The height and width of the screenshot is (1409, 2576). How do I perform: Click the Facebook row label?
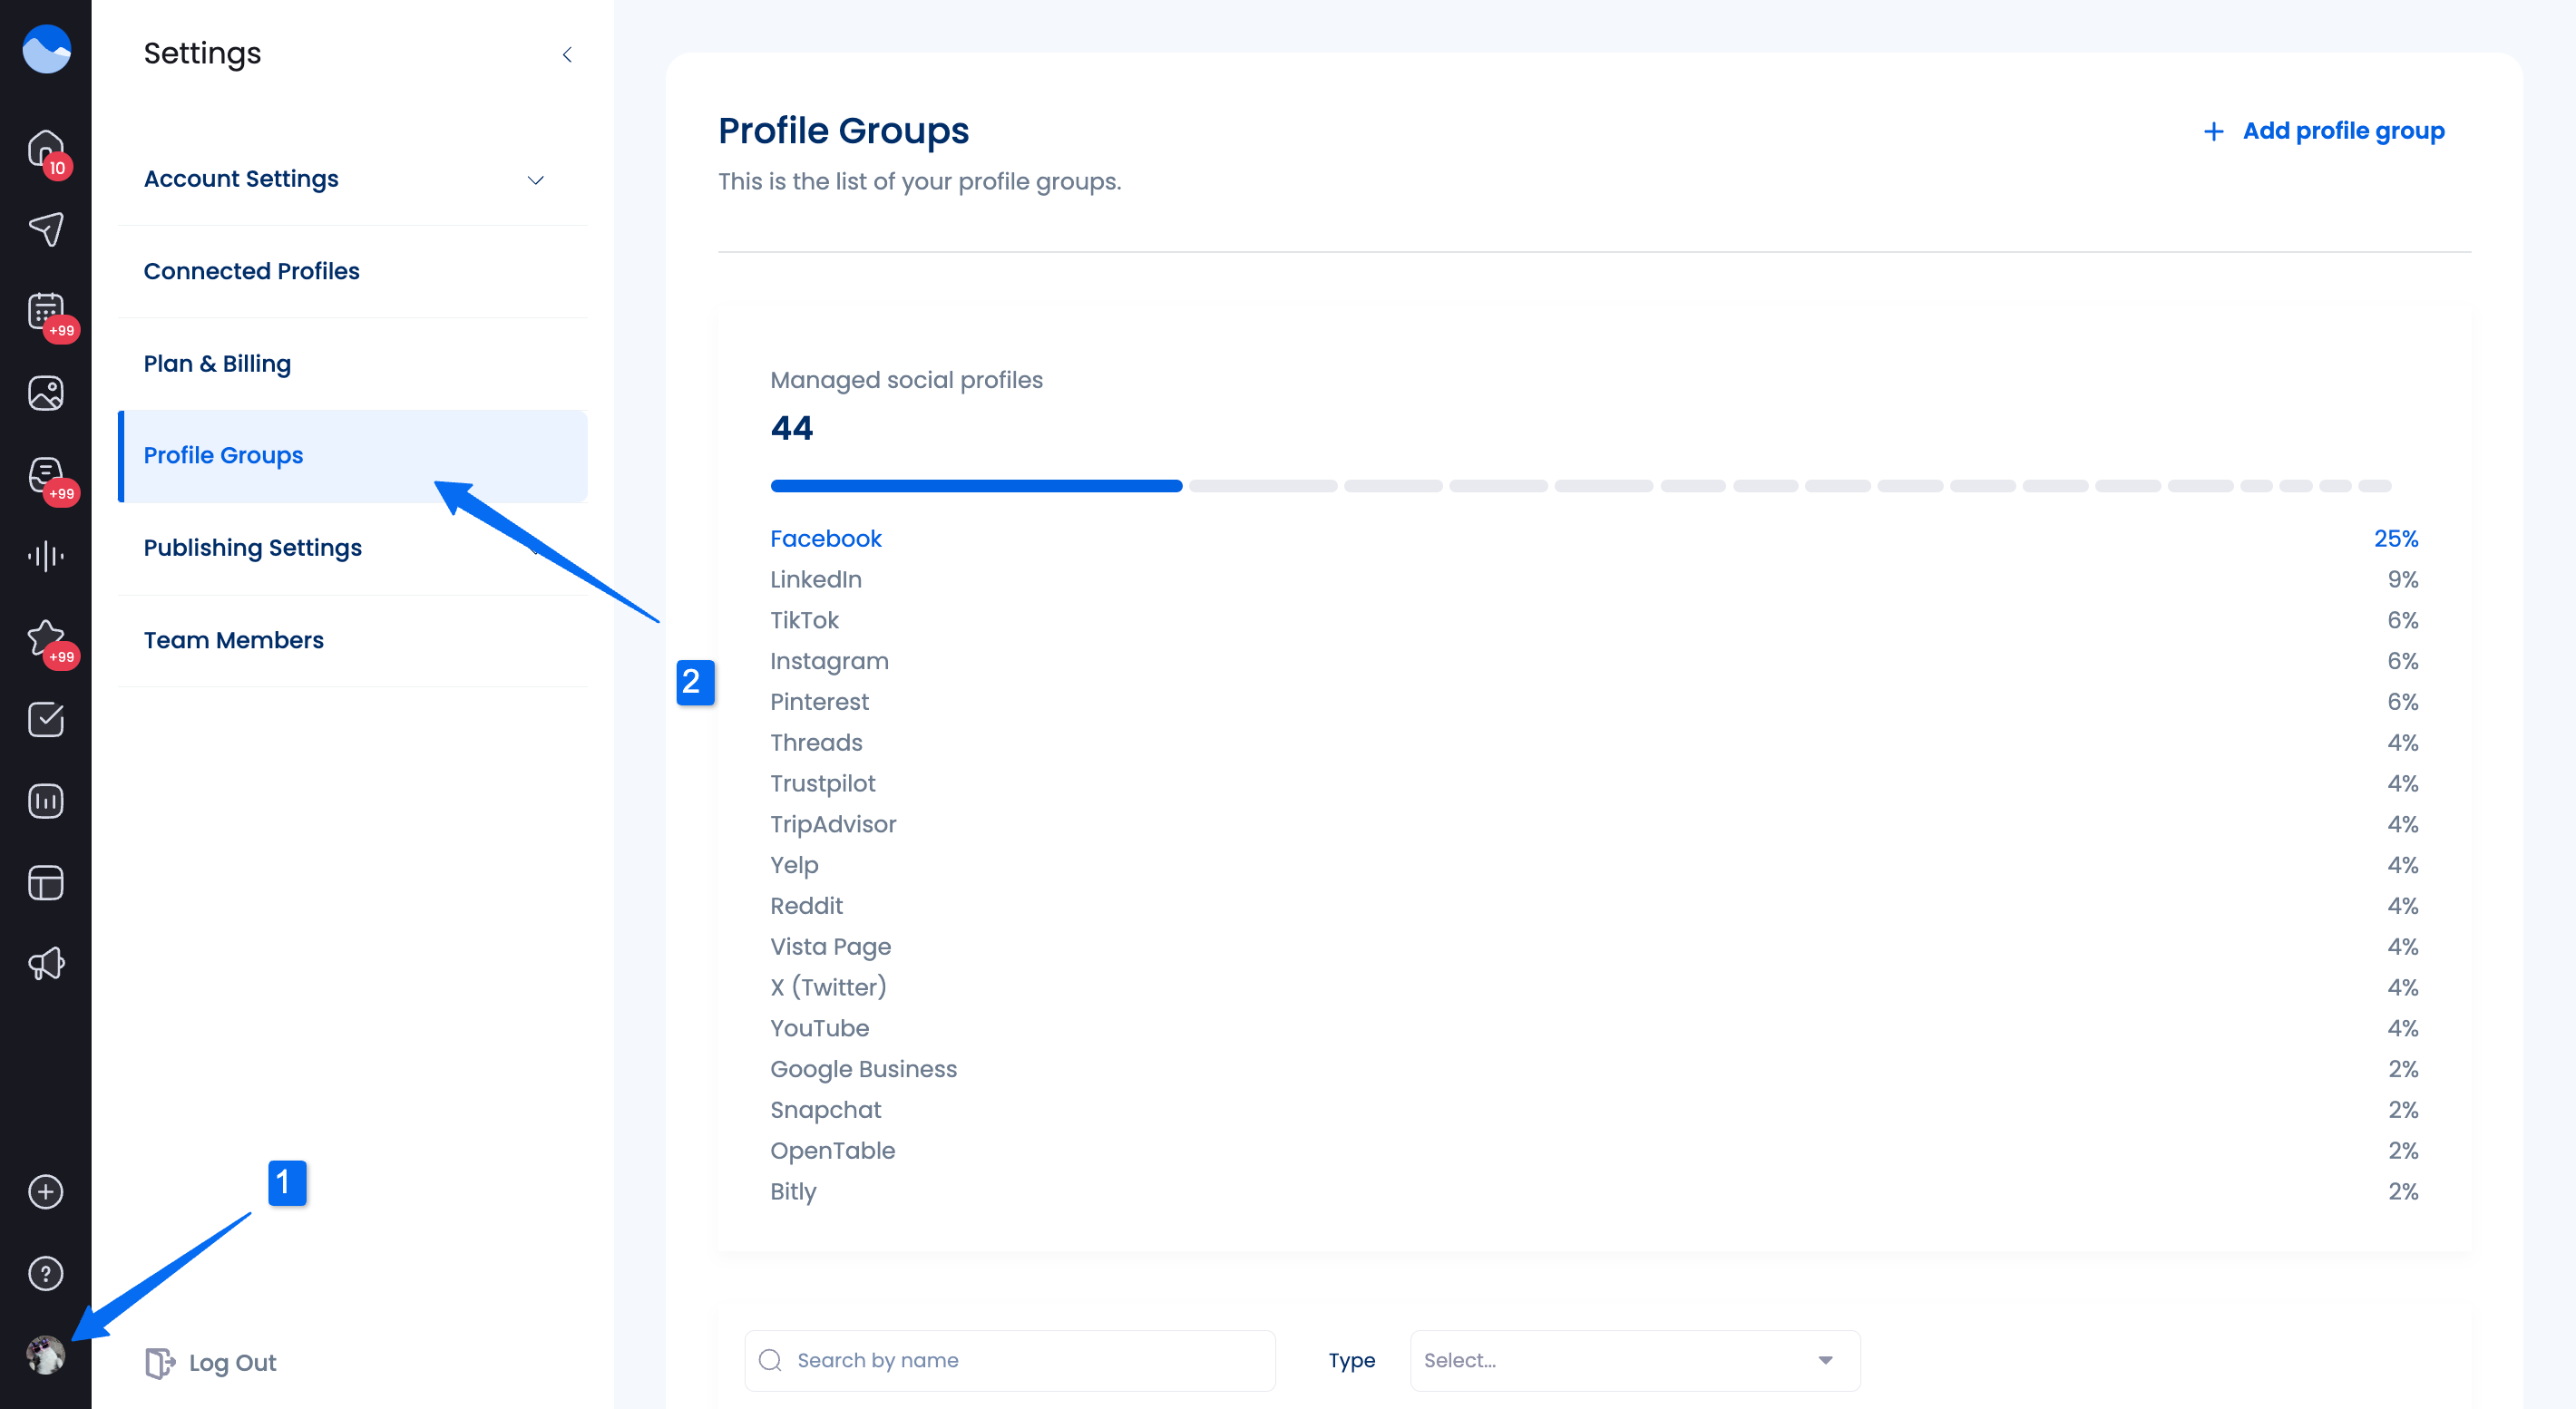pos(826,539)
